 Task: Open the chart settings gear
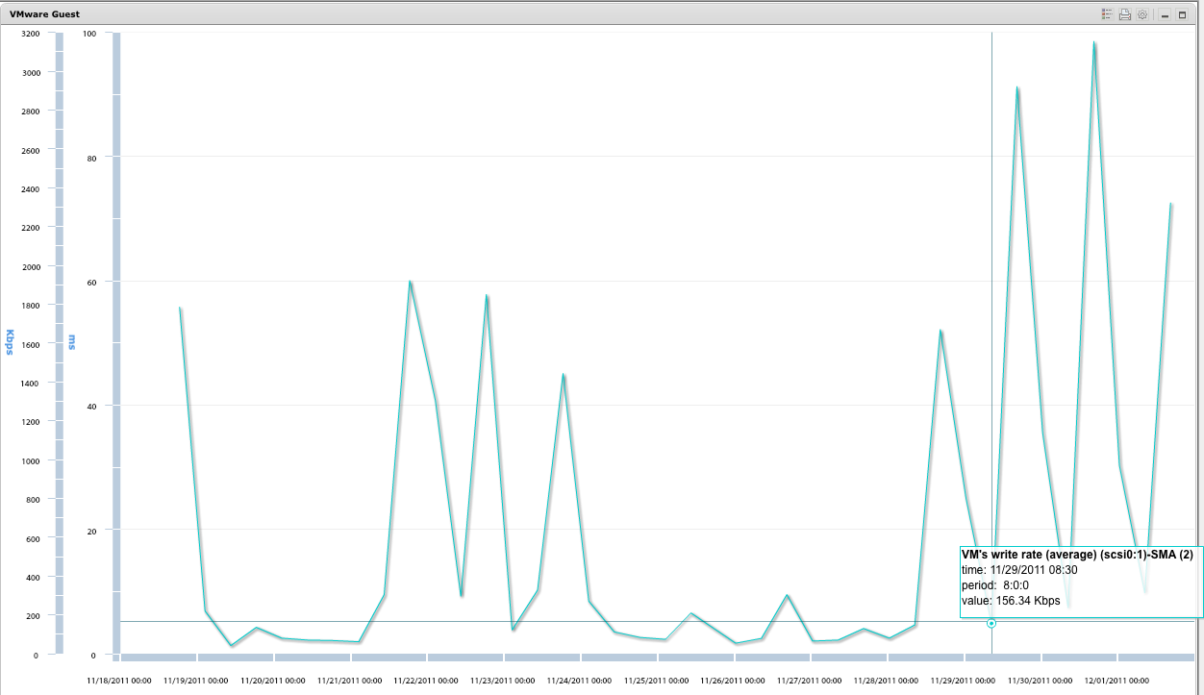pyautogui.click(x=1142, y=13)
